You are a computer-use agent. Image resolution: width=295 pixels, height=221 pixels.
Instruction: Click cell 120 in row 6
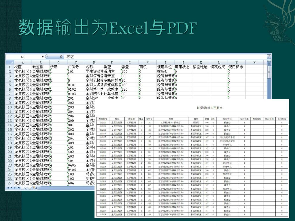[130, 89]
